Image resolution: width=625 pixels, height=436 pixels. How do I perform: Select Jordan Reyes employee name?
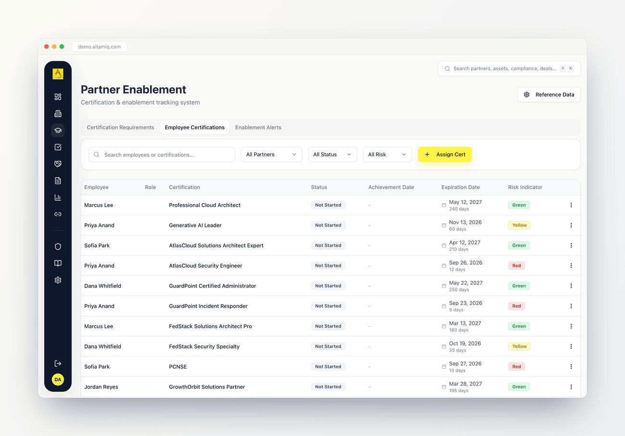(101, 387)
